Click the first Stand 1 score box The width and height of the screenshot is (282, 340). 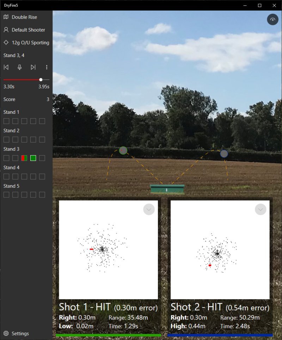[x=6, y=121]
